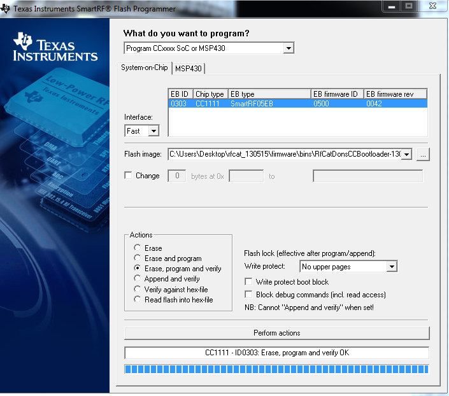This screenshot has width=449, height=396.
Task: Toggle Block debug commands checkbox
Action: pyautogui.click(x=249, y=295)
